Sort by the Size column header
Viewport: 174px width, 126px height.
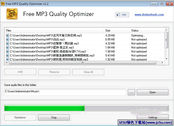[x=117, y=31]
